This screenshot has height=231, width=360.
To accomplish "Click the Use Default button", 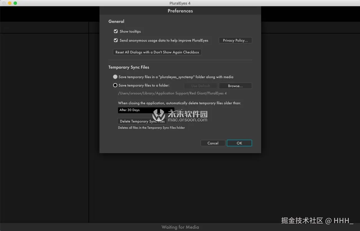I will [x=201, y=86].
